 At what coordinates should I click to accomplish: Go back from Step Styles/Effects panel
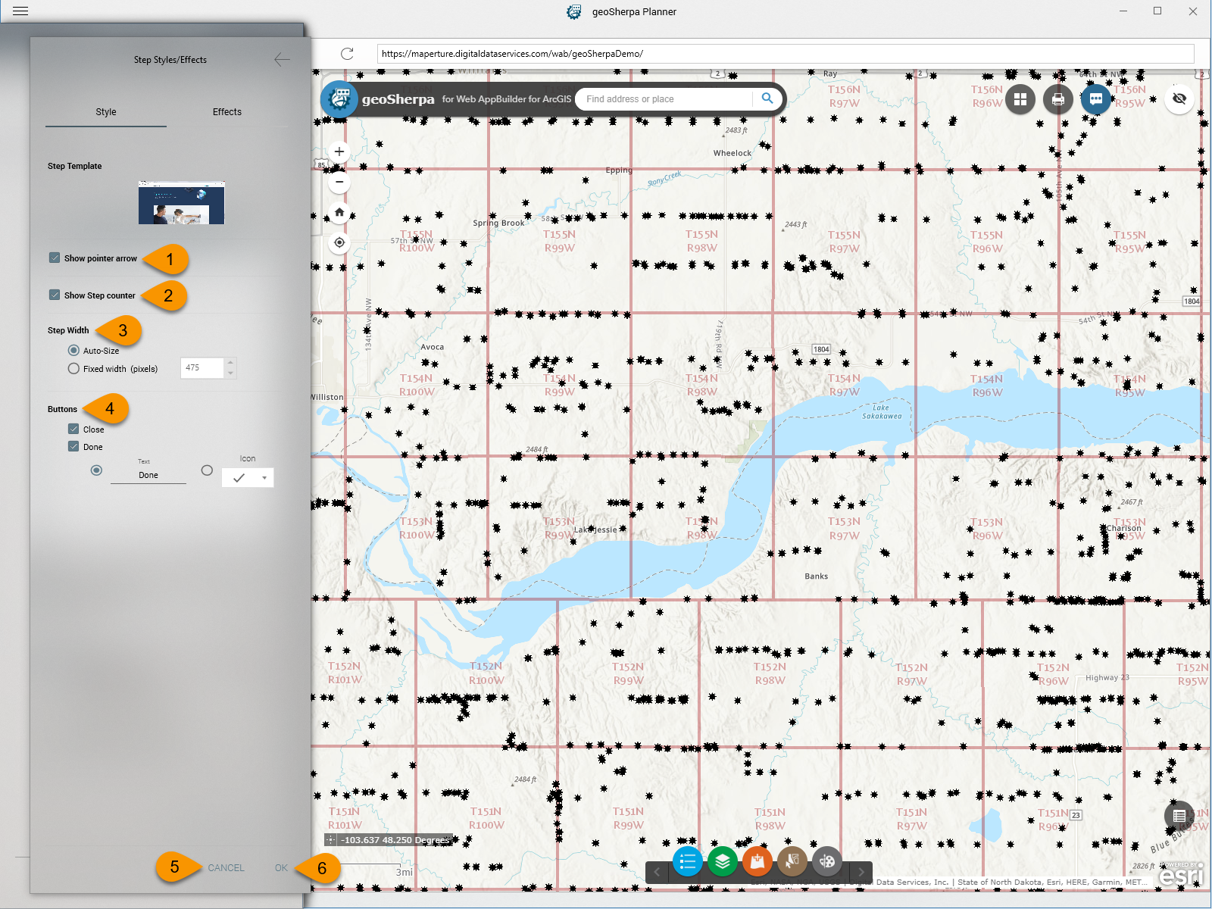click(x=282, y=60)
